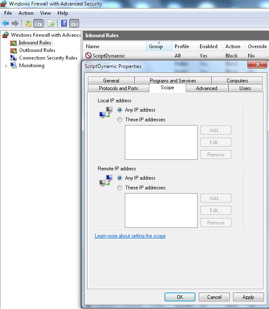Switch to Protocols and Ports tab

coord(118,88)
